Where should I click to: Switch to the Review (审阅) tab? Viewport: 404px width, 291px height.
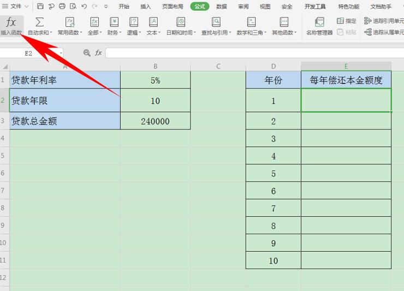pyautogui.click(x=243, y=7)
